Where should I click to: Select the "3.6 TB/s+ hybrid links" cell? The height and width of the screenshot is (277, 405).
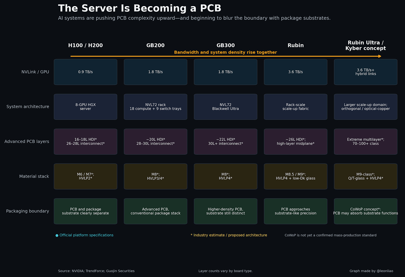[366, 72]
